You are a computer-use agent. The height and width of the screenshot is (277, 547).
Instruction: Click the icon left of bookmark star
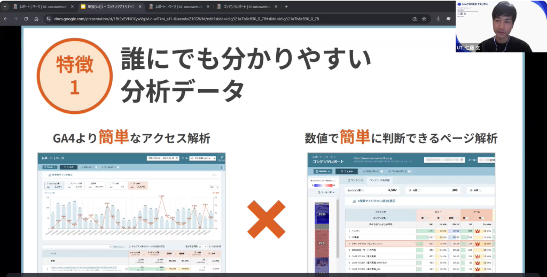point(415,19)
